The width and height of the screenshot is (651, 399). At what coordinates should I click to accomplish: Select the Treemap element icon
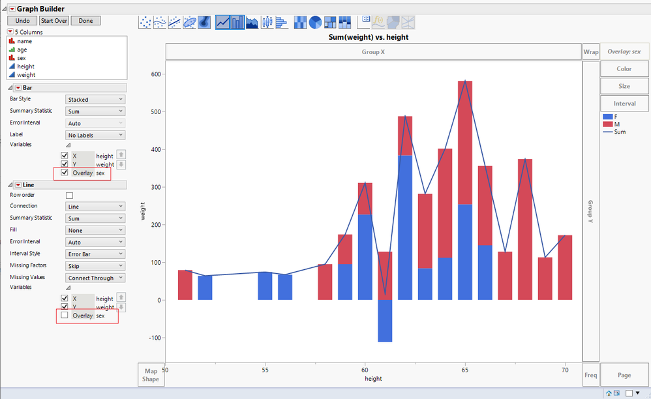(330, 22)
